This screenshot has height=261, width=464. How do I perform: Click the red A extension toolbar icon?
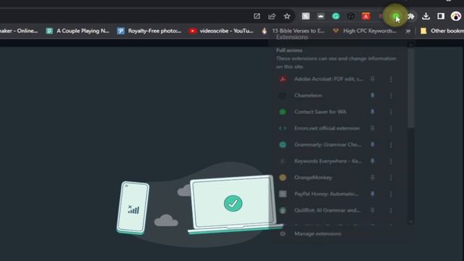pos(365,16)
